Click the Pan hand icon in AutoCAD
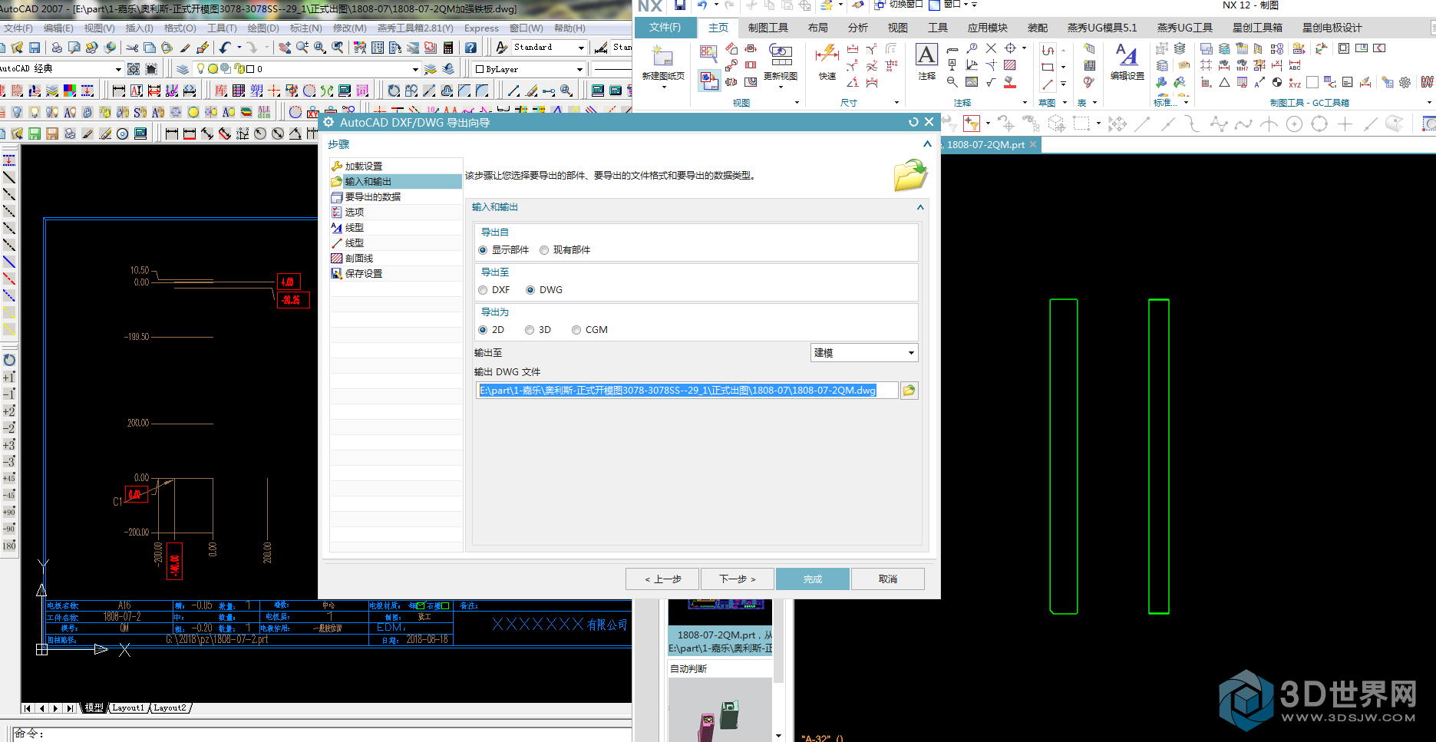 (284, 48)
